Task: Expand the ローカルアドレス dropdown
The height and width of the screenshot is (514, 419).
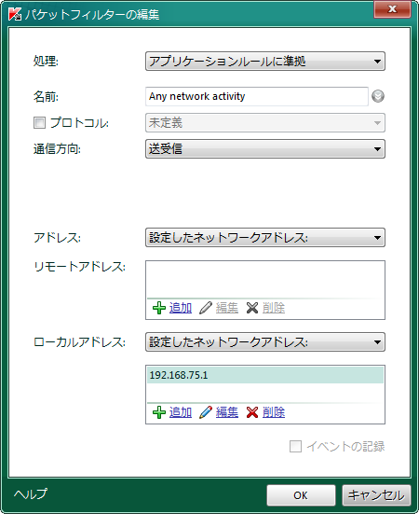Action: click(265, 342)
